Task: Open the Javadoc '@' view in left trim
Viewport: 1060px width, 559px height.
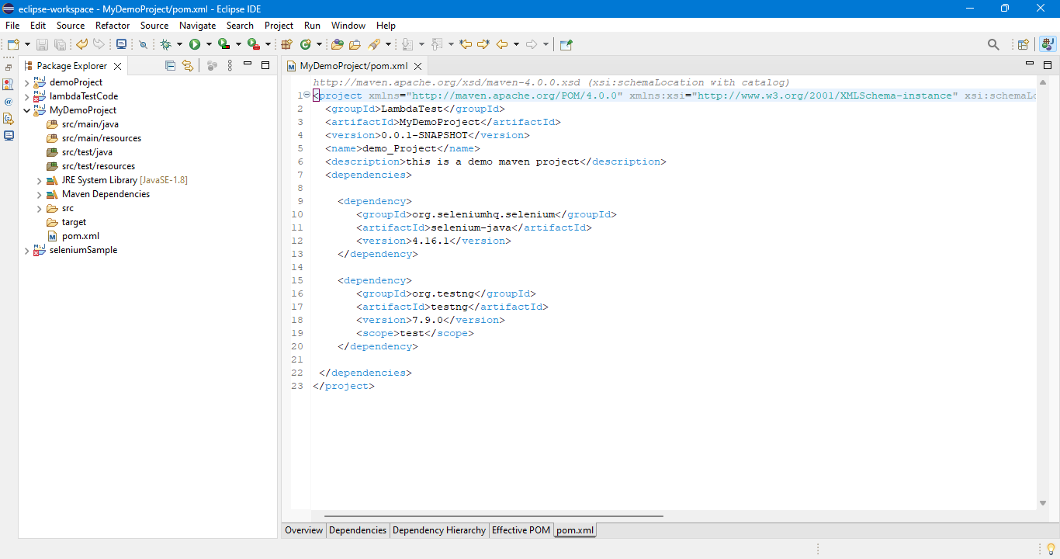Action: (x=9, y=102)
